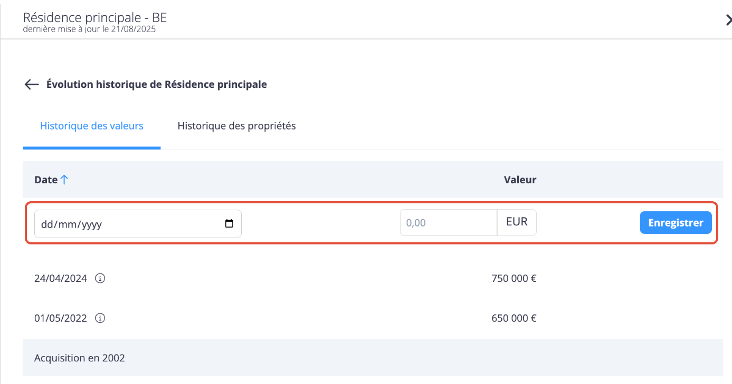Select the Historique des valeurs tab
This screenshot has width=732, height=384.
(92, 126)
